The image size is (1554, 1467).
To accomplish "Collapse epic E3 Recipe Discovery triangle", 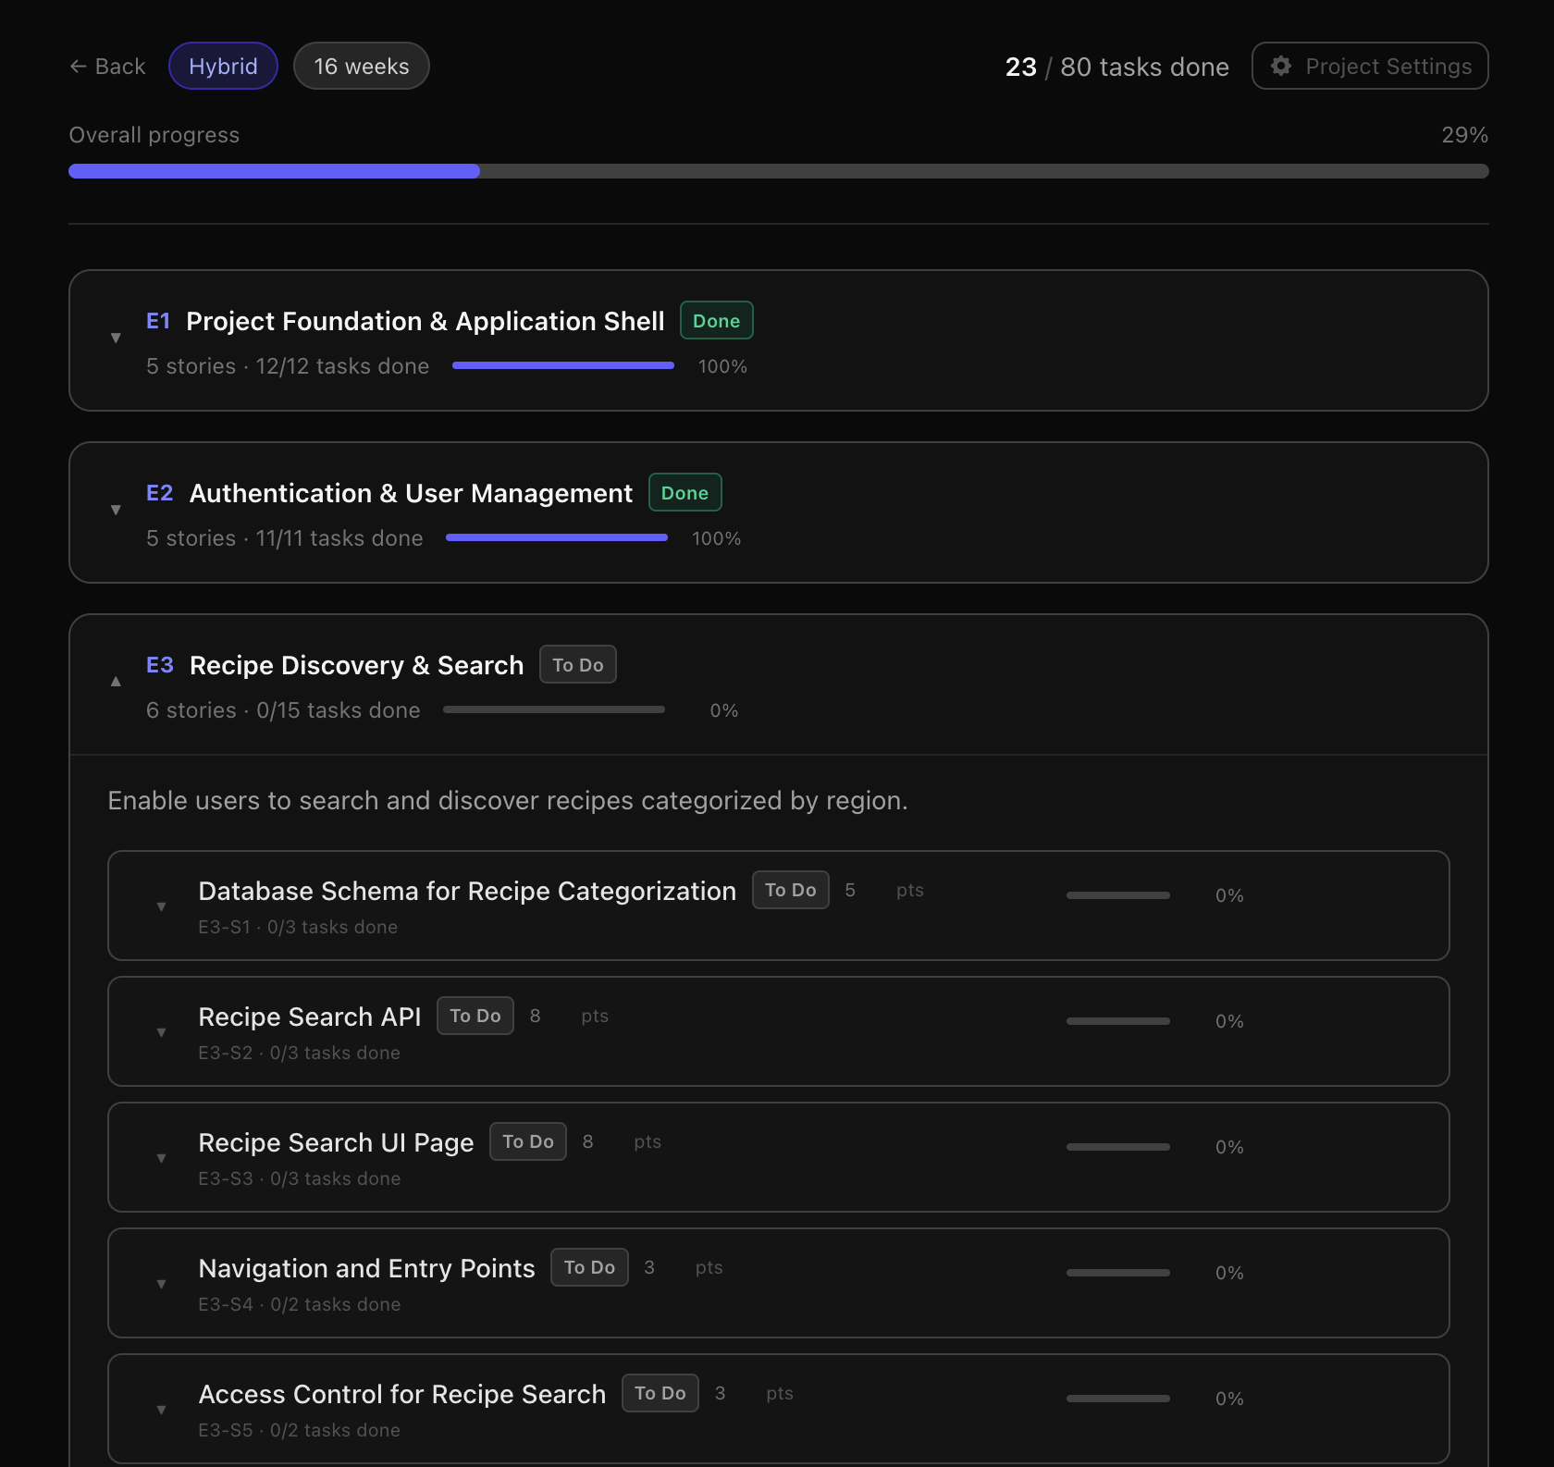I will (x=116, y=681).
